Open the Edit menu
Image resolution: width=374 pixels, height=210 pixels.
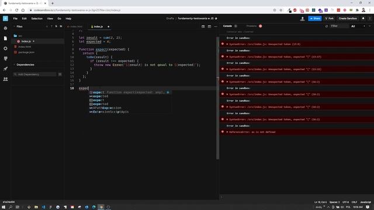pos(25,19)
